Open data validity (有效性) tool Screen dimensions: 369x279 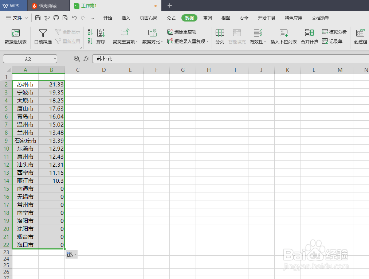pos(258,36)
